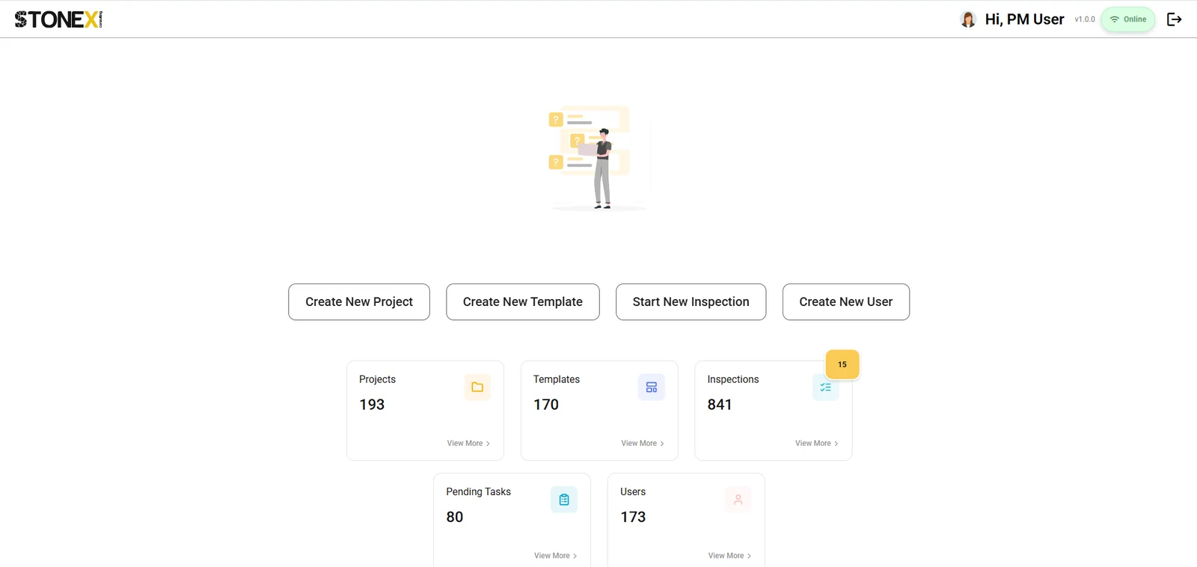Click the Projects folder icon

point(477,387)
